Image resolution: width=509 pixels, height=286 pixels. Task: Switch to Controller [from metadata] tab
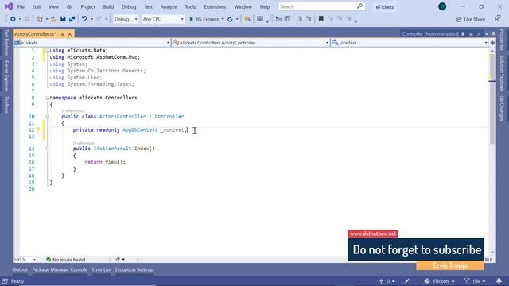[430, 34]
